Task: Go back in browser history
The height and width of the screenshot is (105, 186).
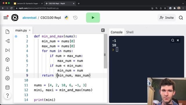Action: 3,8
